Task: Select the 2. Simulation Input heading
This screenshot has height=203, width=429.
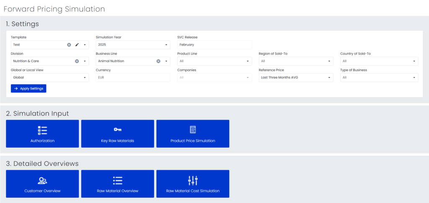Action: (x=37, y=113)
